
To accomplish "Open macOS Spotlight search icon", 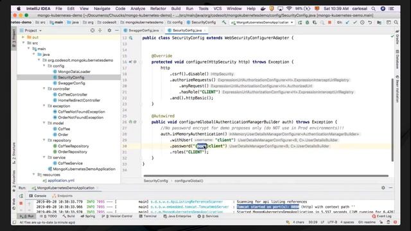I will pos(373,8).
